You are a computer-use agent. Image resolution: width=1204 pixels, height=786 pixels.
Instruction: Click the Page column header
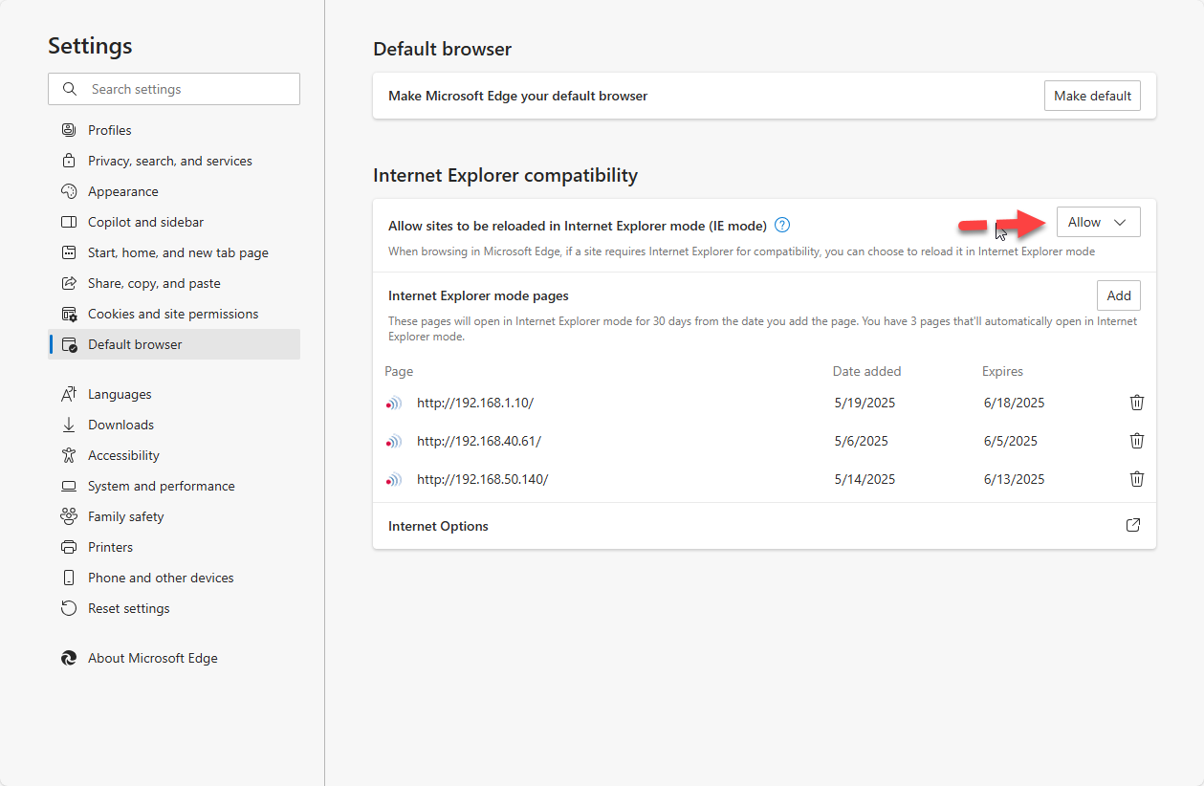[399, 371]
